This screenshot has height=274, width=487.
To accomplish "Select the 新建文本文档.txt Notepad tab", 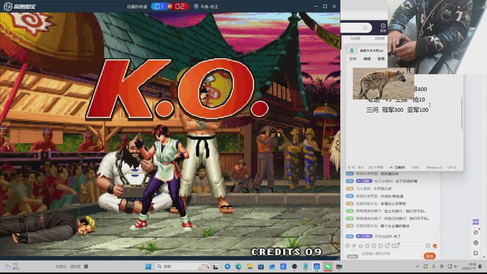I will 371,51.
